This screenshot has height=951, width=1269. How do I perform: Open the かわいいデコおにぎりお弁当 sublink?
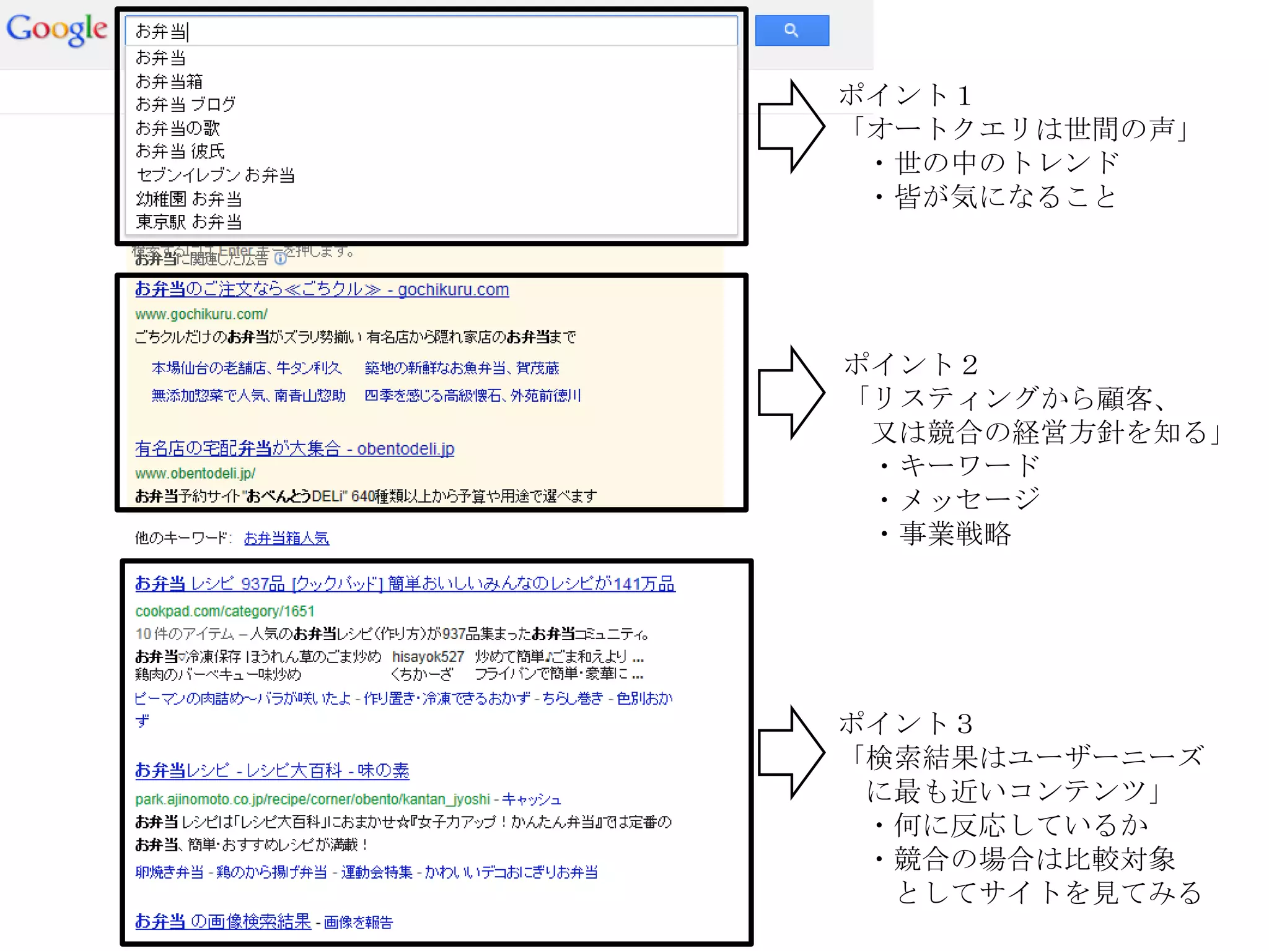511,872
